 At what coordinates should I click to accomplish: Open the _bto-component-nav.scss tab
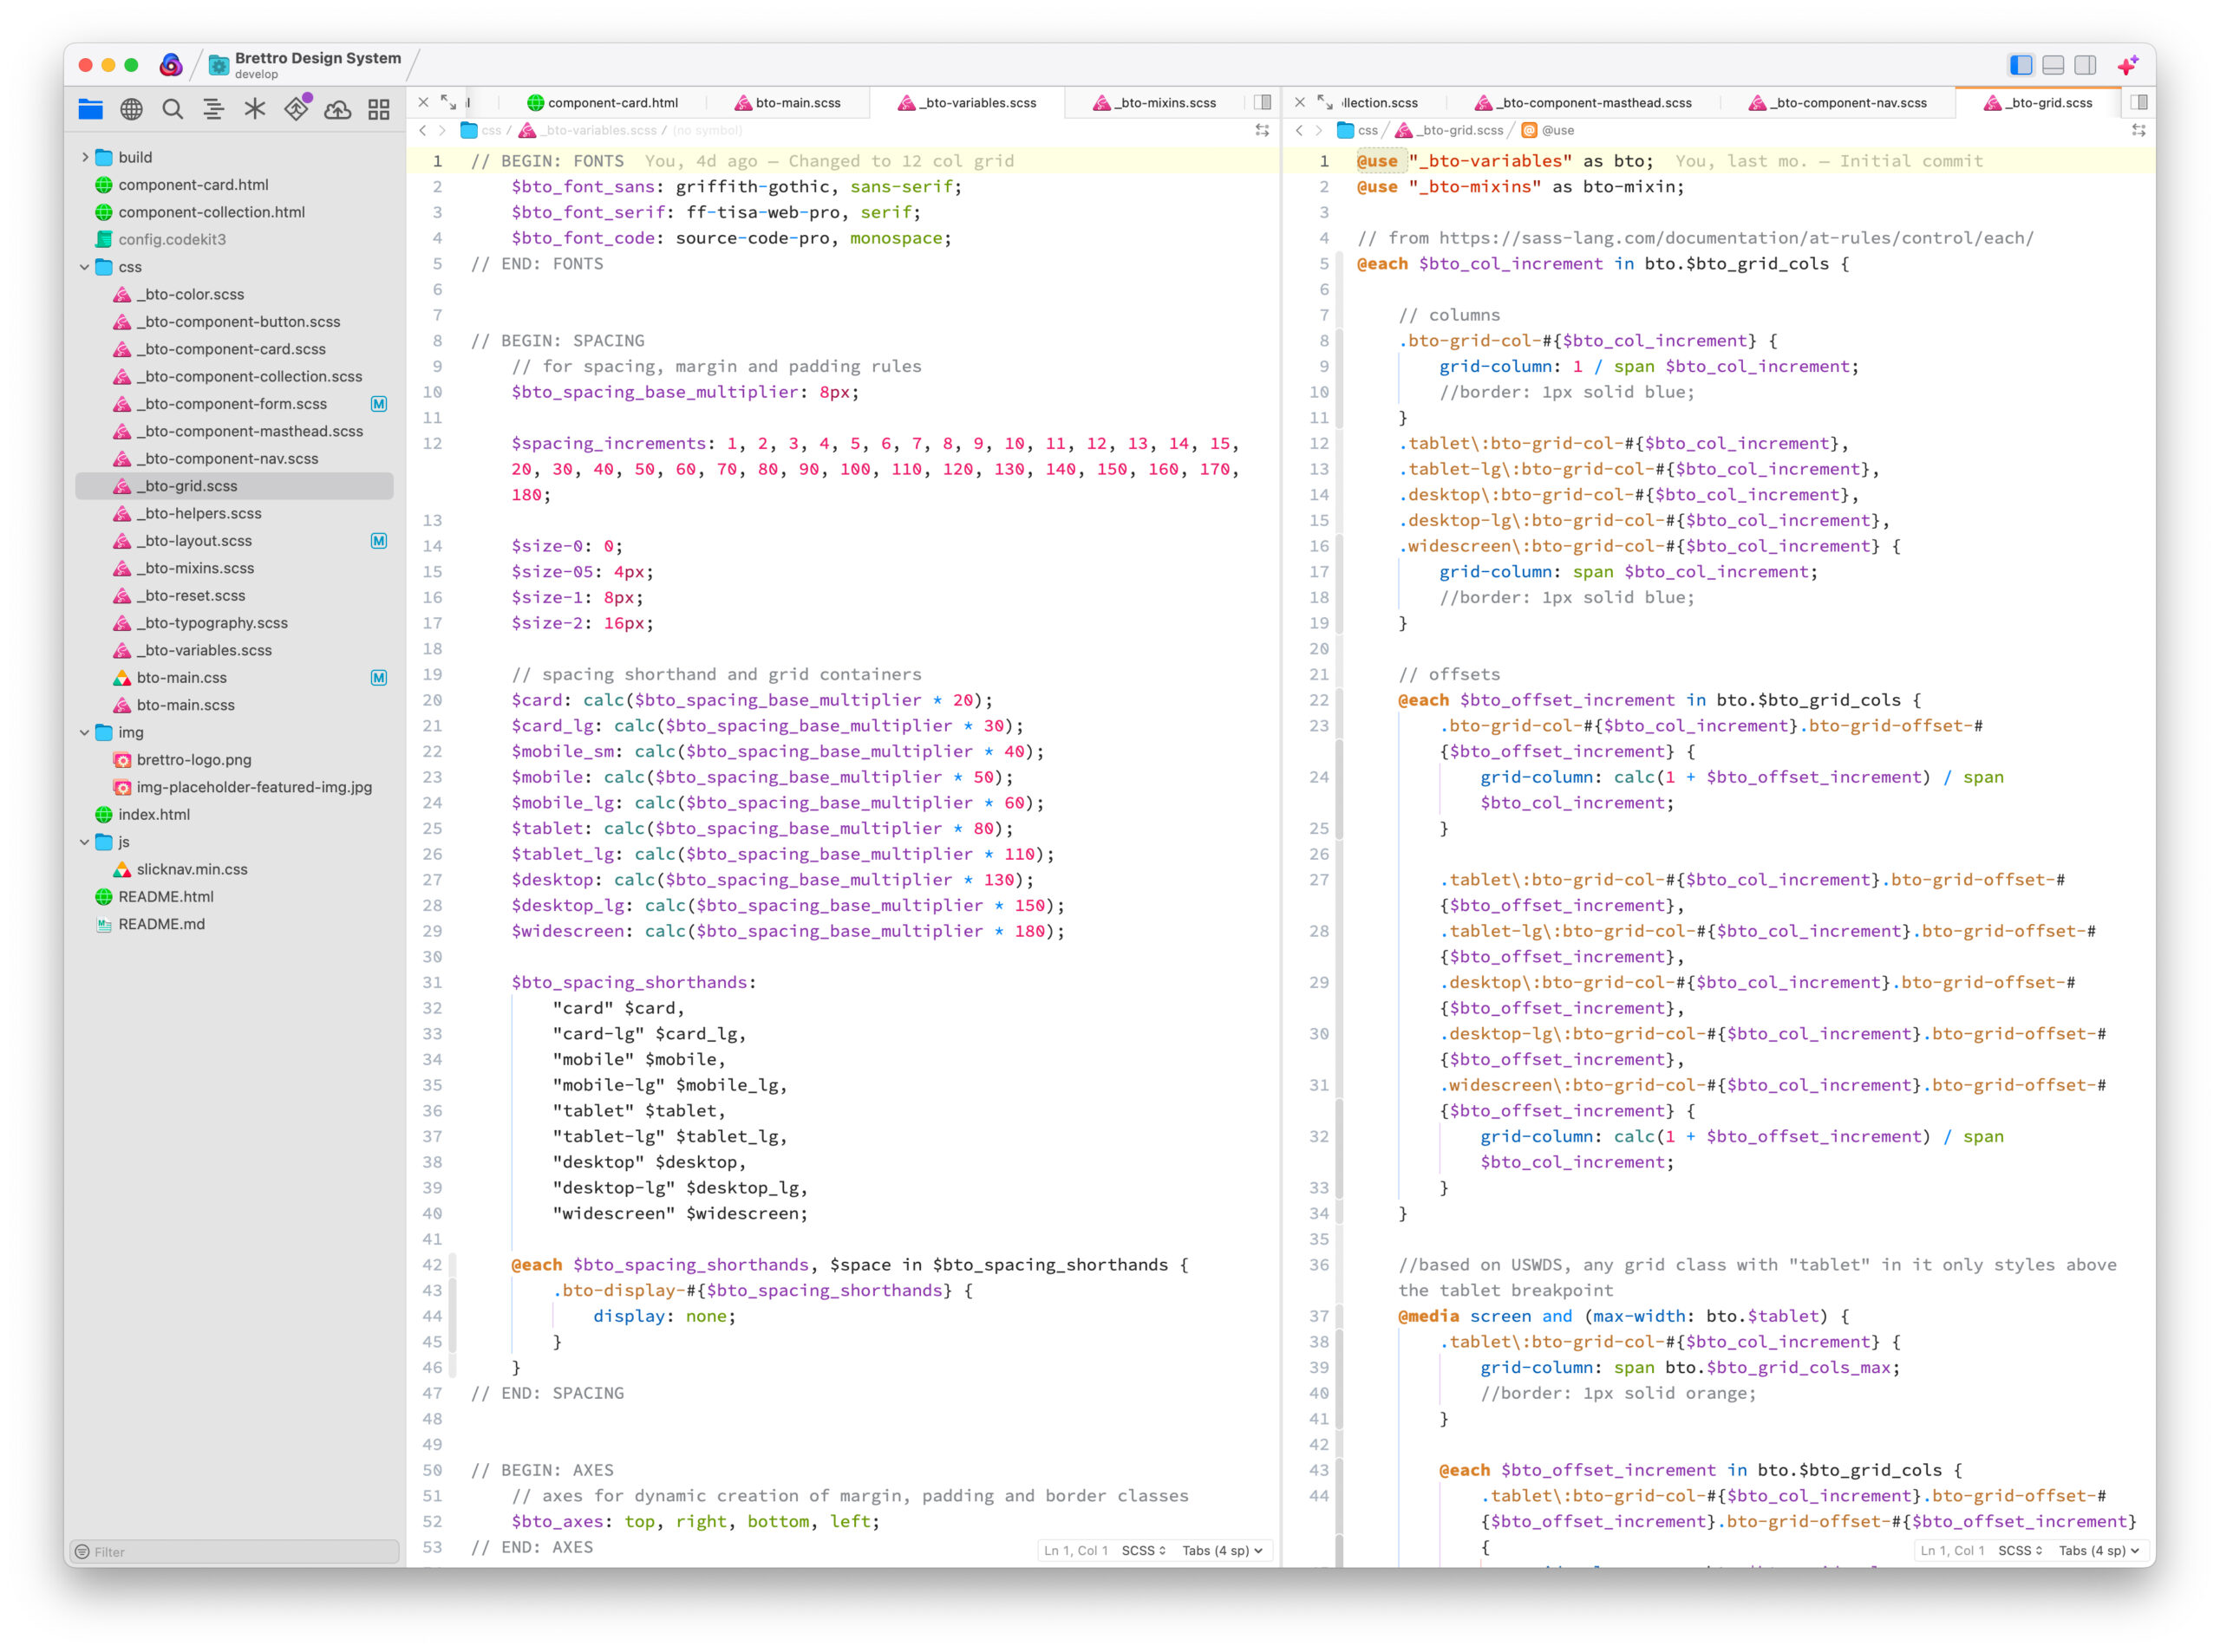(x=1838, y=102)
